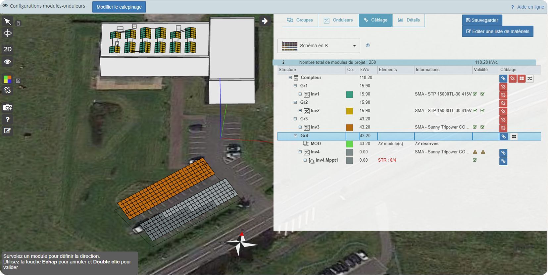Switch to the Onduleurs tab
The width and height of the screenshot is (548, 275).
[338, 20]
